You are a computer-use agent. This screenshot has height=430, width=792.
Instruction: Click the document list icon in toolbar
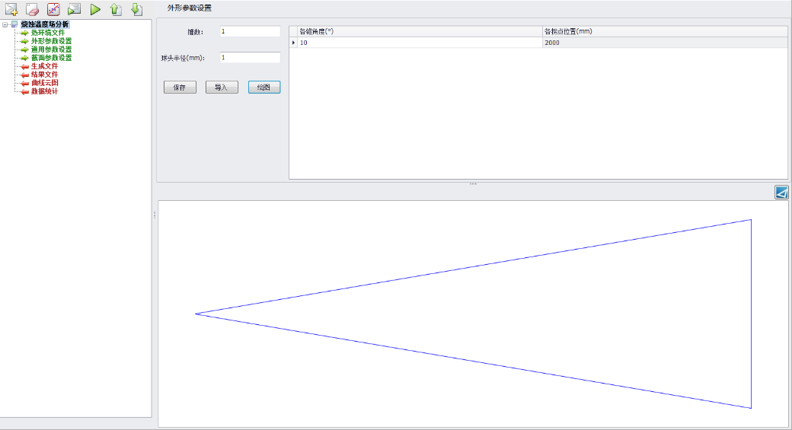74,10
